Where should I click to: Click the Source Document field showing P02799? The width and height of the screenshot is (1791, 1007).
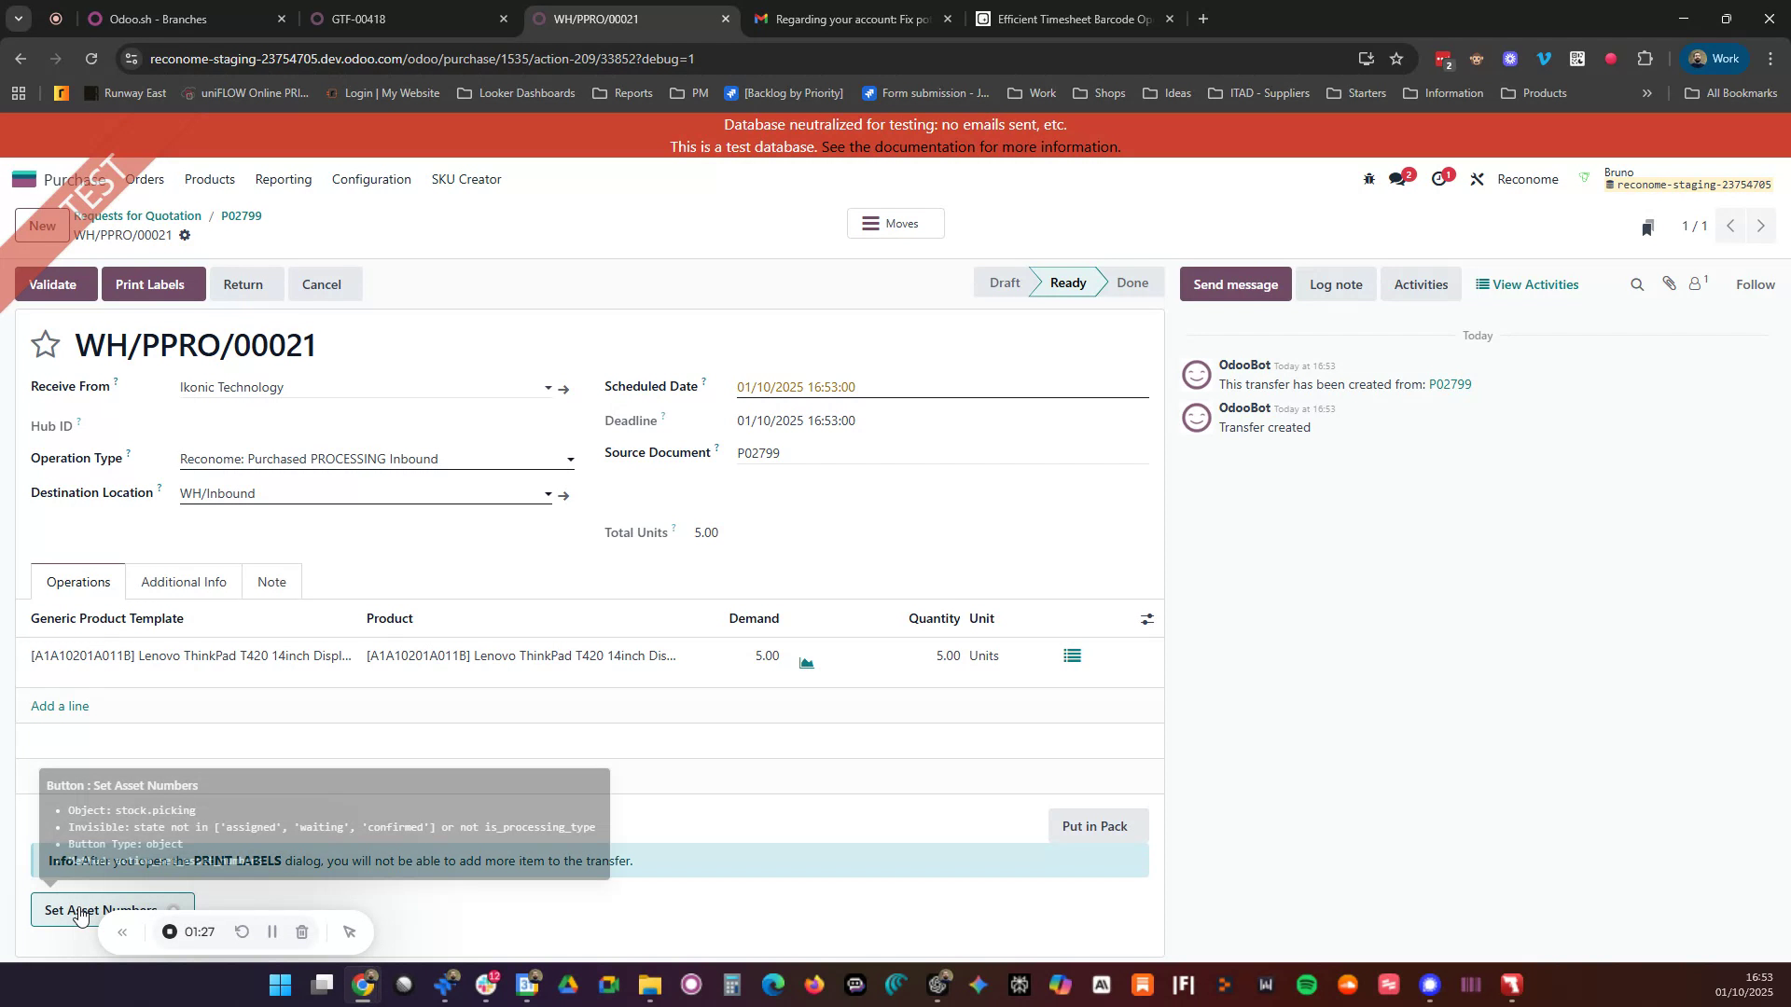840,453
